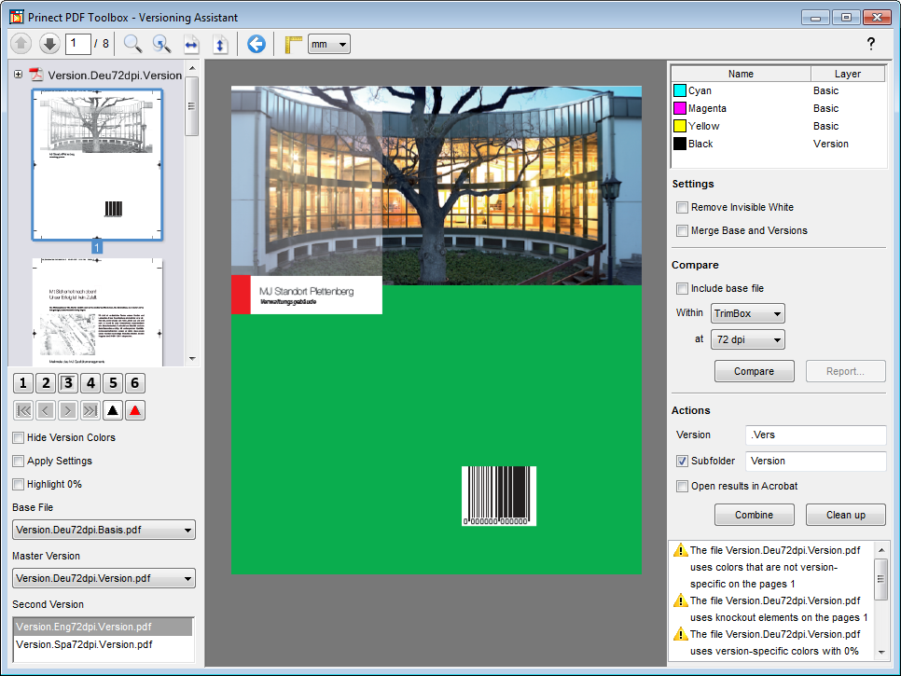Uncheck the Subfolder checkbox
901x676 pixels.
683,461
